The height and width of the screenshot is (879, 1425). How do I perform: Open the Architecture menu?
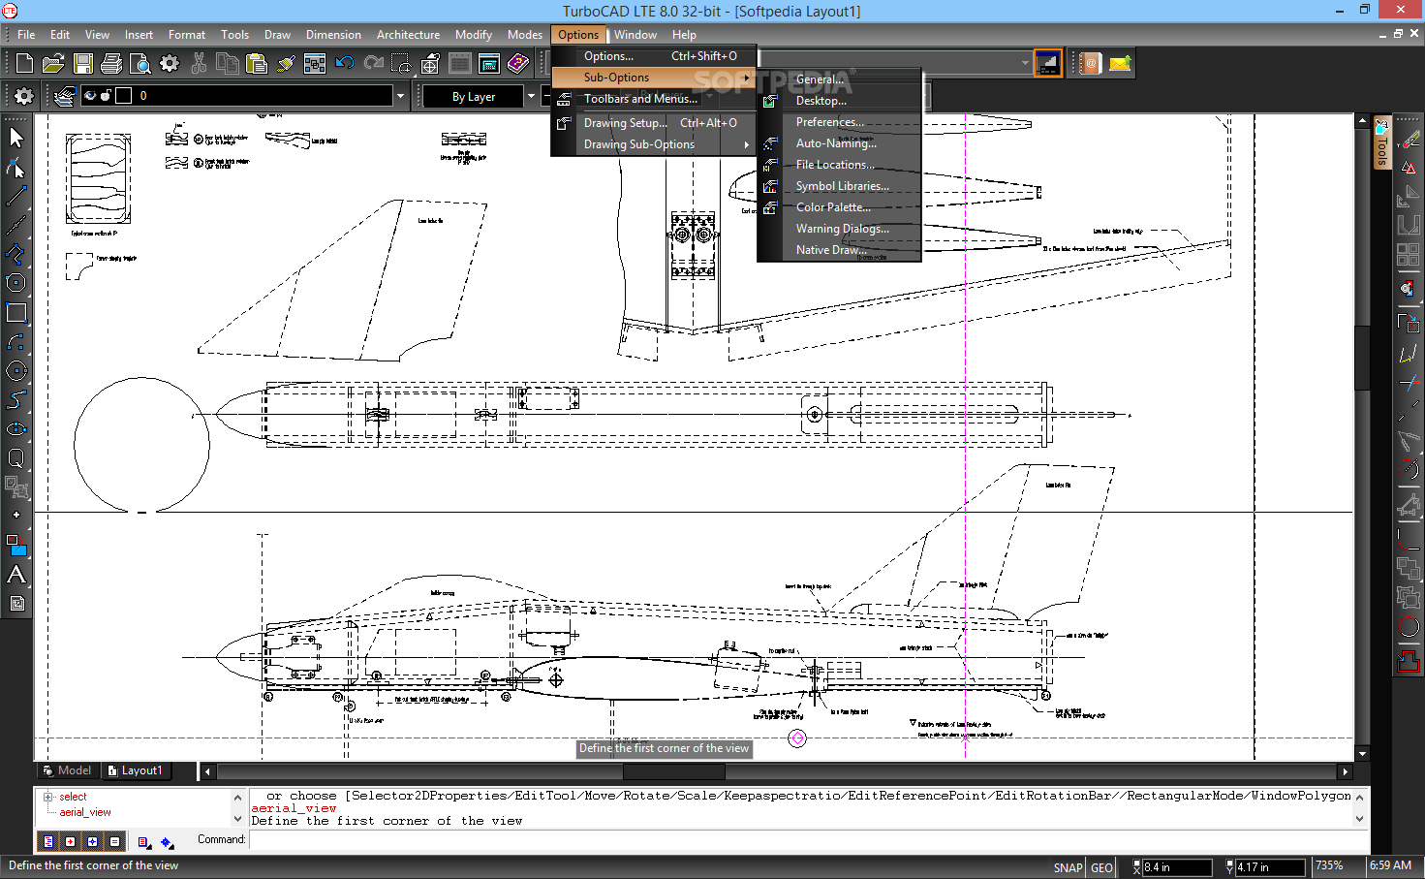408,35
